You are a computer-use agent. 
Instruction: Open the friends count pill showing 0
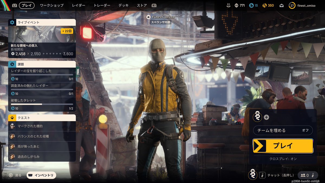(x=308, y=175)
